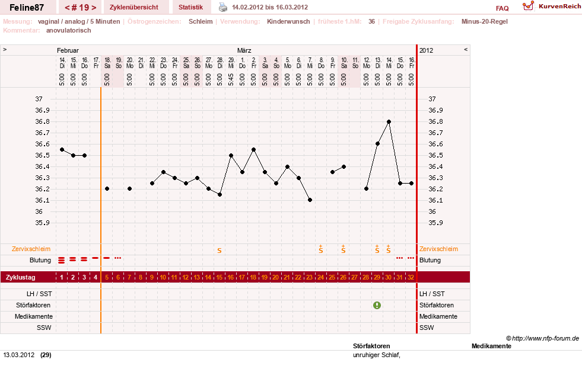This screenshot has height=369, width=582.
Task: Click the KurvenReich logo icon
Action: (528, 6)
